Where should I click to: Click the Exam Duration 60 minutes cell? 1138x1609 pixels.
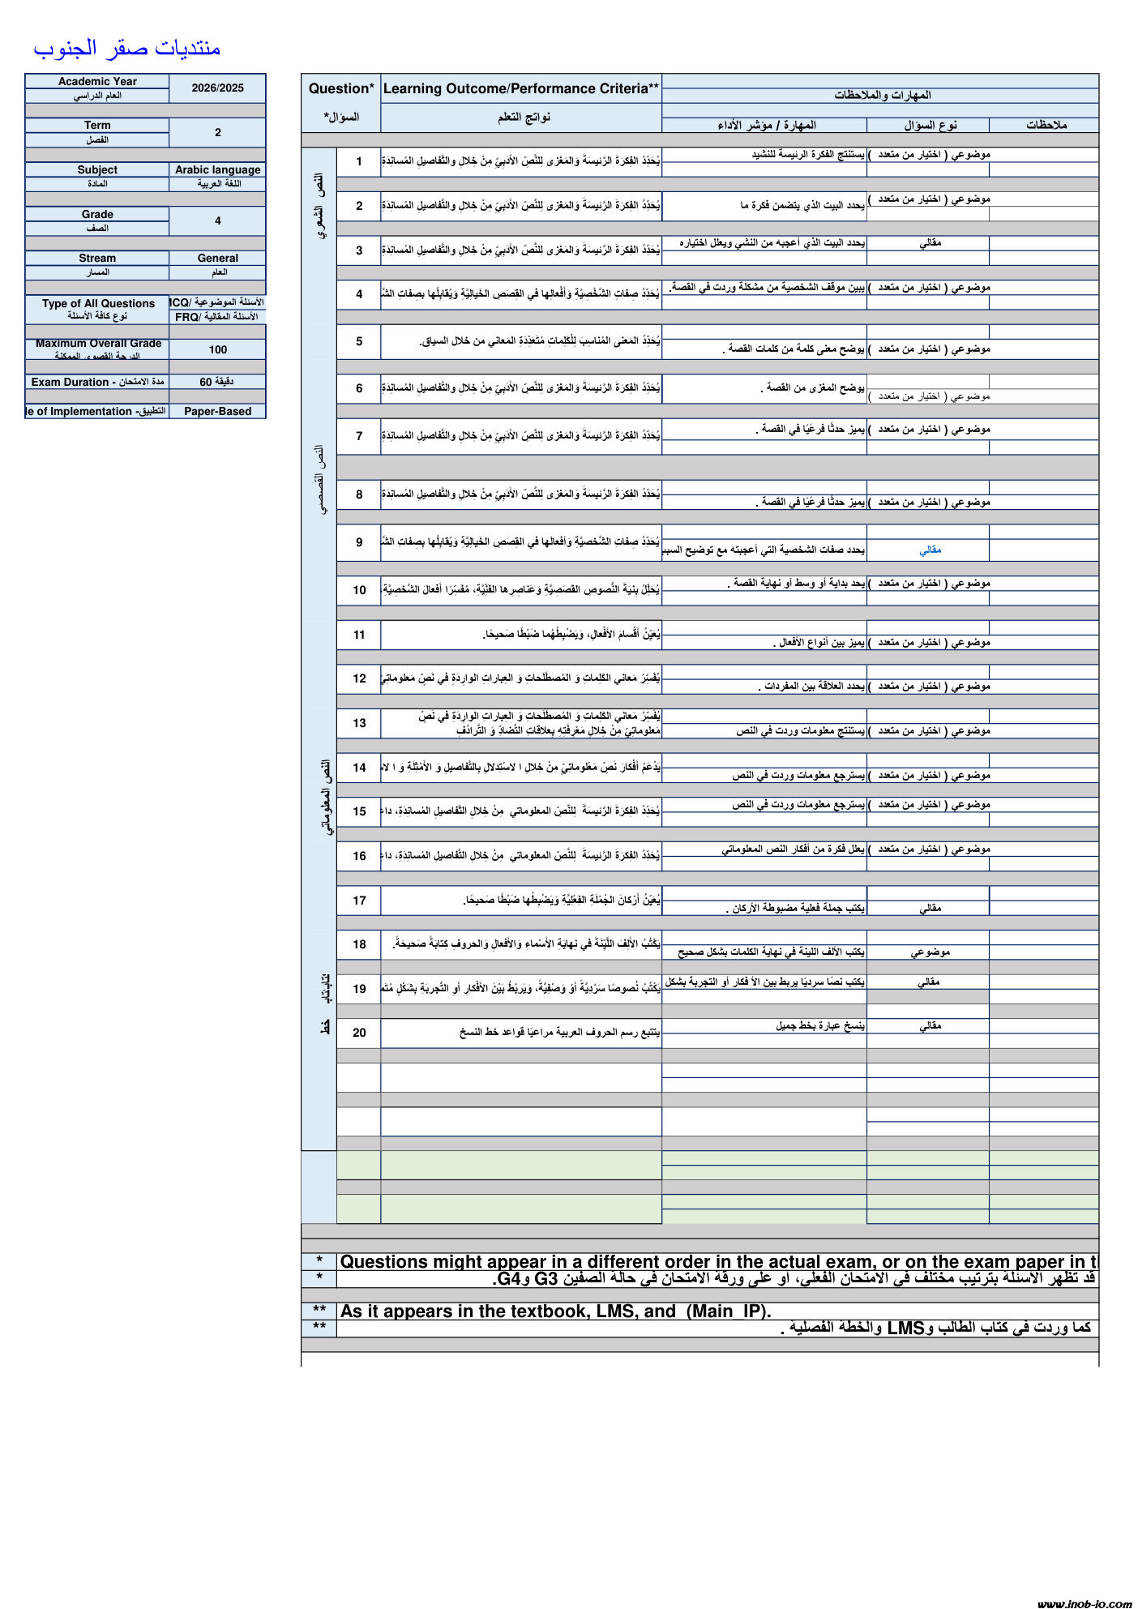click(217, 383)
